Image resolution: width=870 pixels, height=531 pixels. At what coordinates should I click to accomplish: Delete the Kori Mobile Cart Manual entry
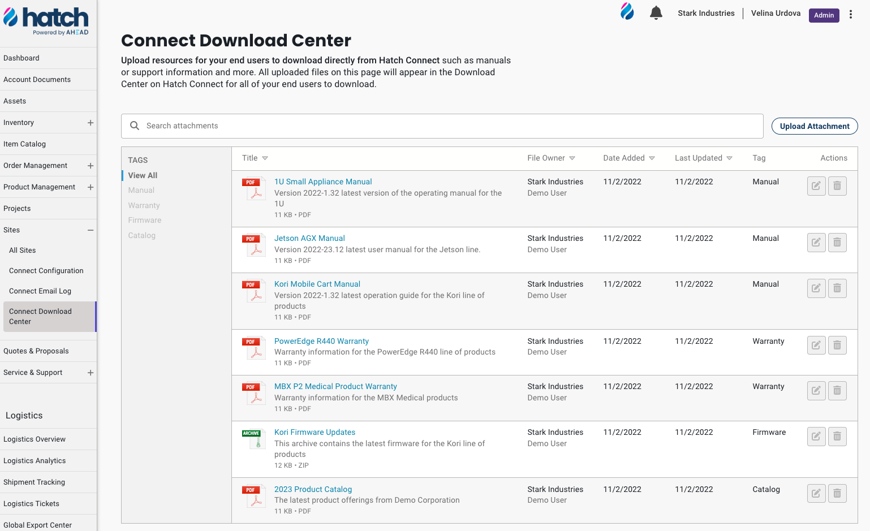coord(837,288)
